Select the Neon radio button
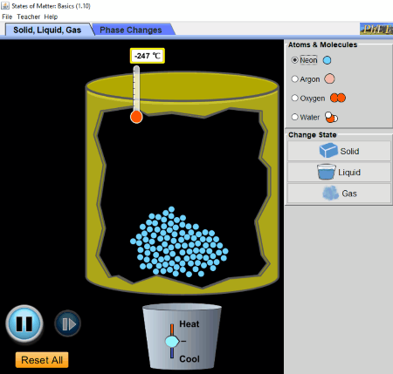The width and height of the screenshot is (393, 374). 295,60
